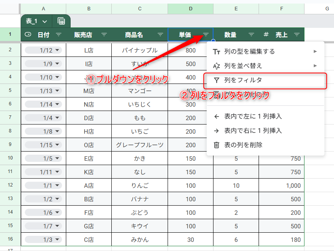Click the filter icon in 売上 header
Screen dimensions: 334x251
(297, 35)
